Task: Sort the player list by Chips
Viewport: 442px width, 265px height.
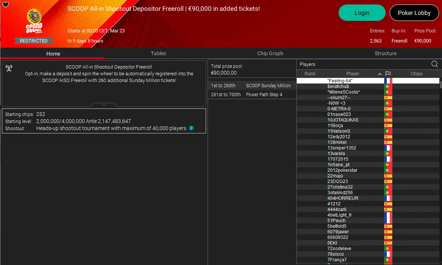Action: pyautogui.click(x=416, y=74)
